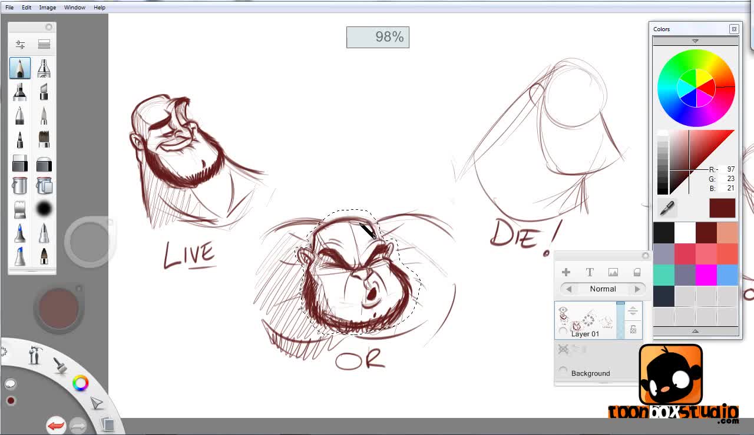Select the Flood Fill all layers bucket
This screenshot has height=435, width=754.
[44, 186]
